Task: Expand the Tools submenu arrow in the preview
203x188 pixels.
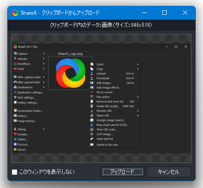Action: click(44, 69)
